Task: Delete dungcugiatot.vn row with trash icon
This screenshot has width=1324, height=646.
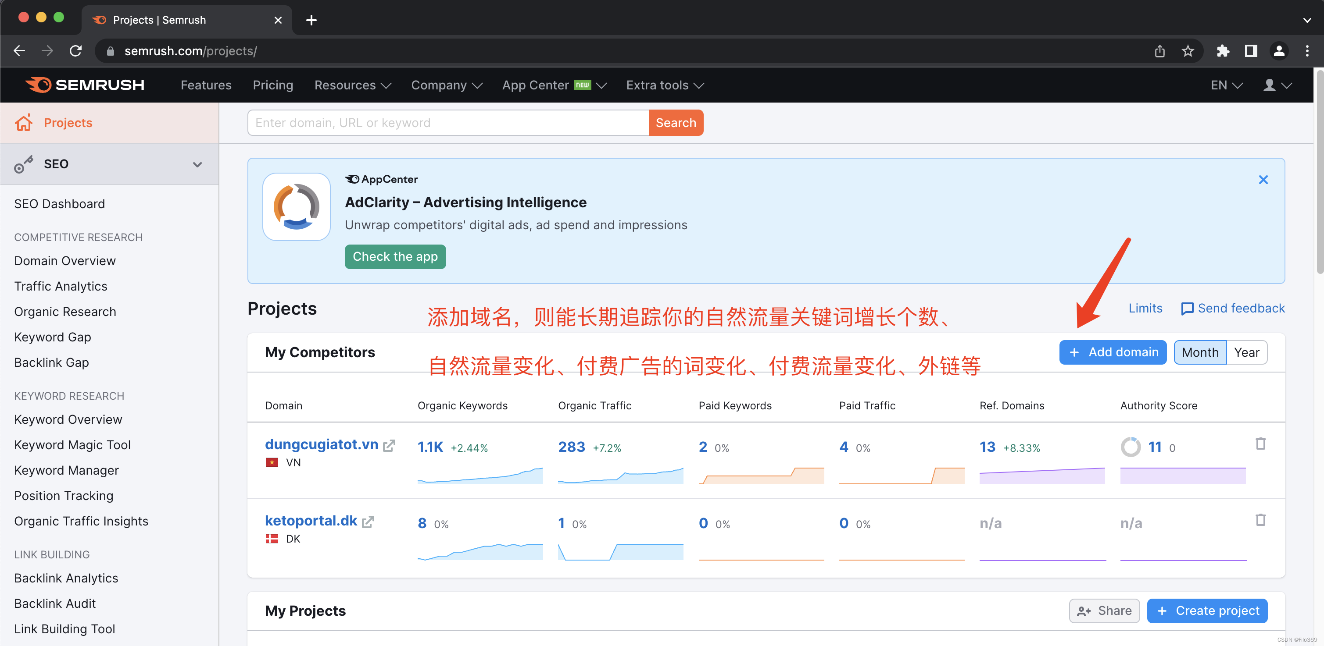Action: coord(1260,444)
